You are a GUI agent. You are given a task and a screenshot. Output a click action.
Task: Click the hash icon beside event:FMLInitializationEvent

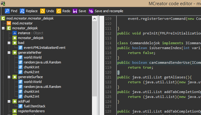tap(20, 48)
